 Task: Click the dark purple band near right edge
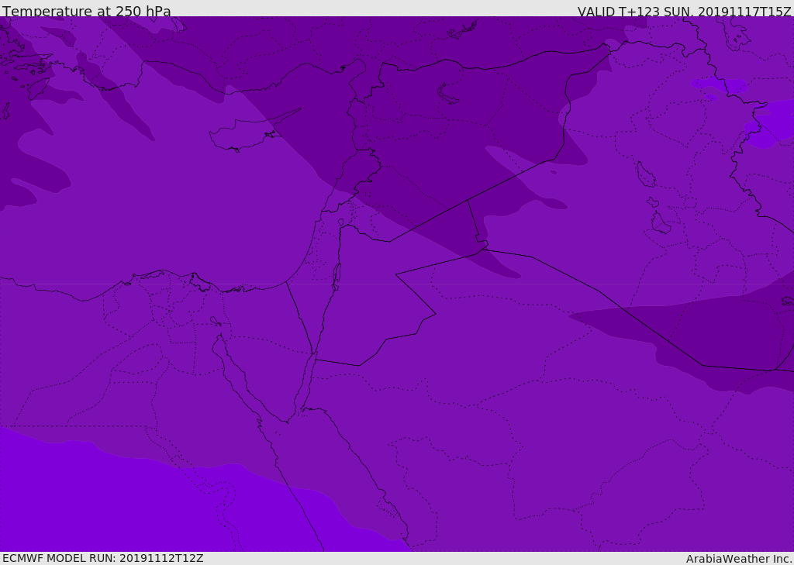point(721,333)
